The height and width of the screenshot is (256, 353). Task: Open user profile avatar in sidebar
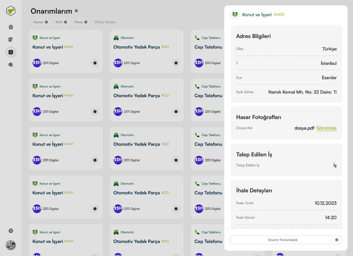click(11, 245)
